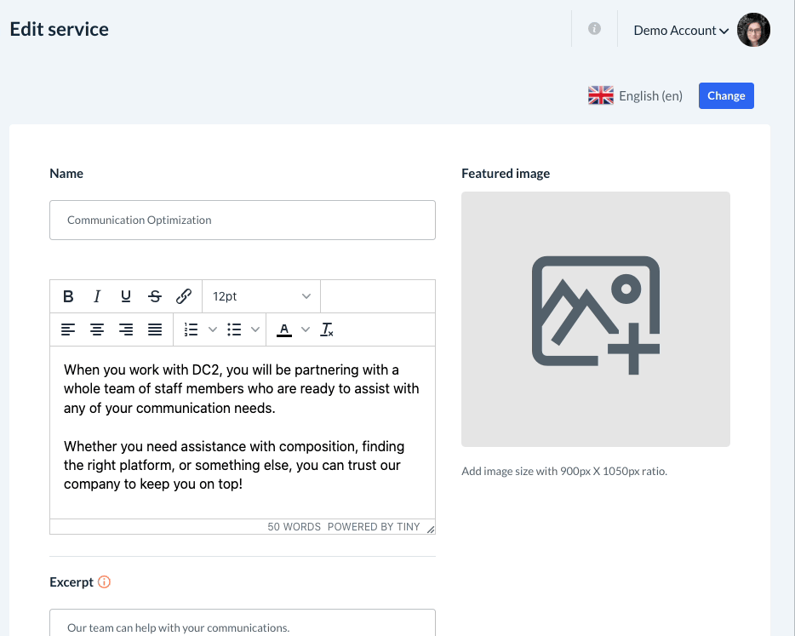Underline the selected text

tap(126, 296)
